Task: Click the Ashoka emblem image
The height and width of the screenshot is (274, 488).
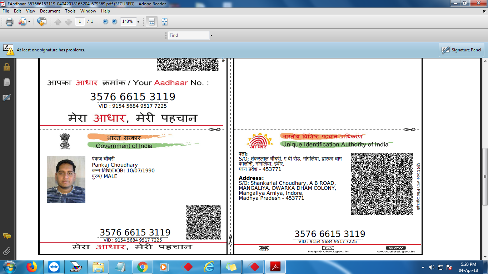Action: [65, 141]
